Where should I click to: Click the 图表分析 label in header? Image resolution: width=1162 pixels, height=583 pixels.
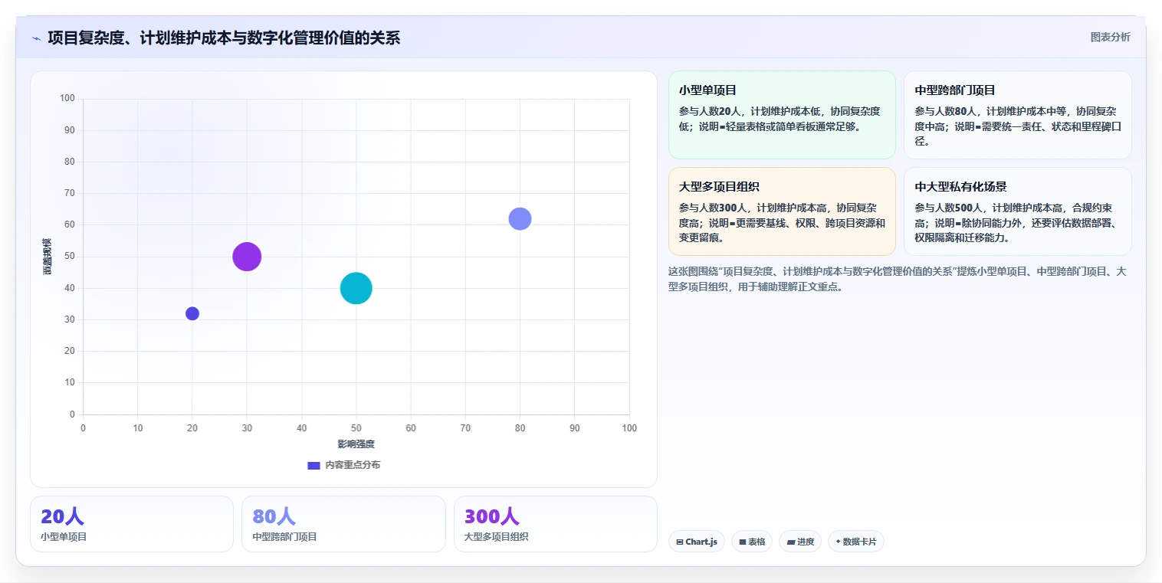(1110, 37)
